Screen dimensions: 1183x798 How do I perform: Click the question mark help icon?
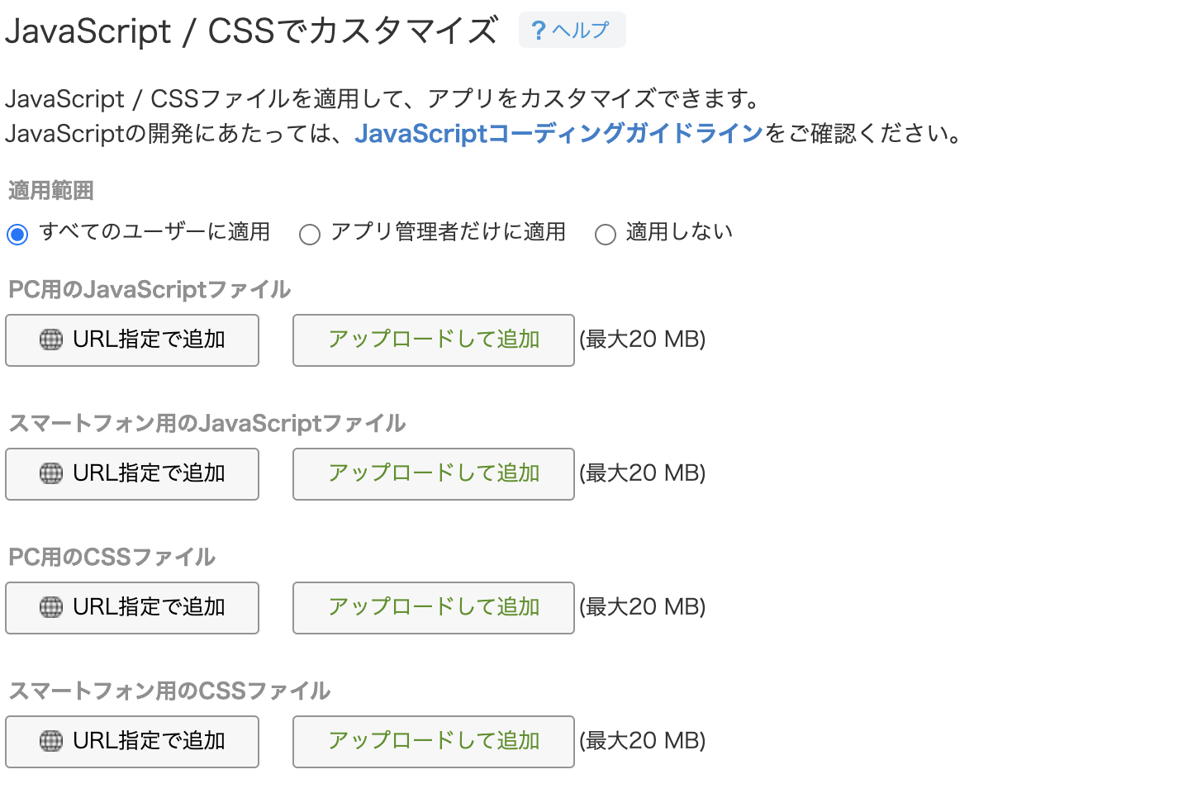pos(538,29)
